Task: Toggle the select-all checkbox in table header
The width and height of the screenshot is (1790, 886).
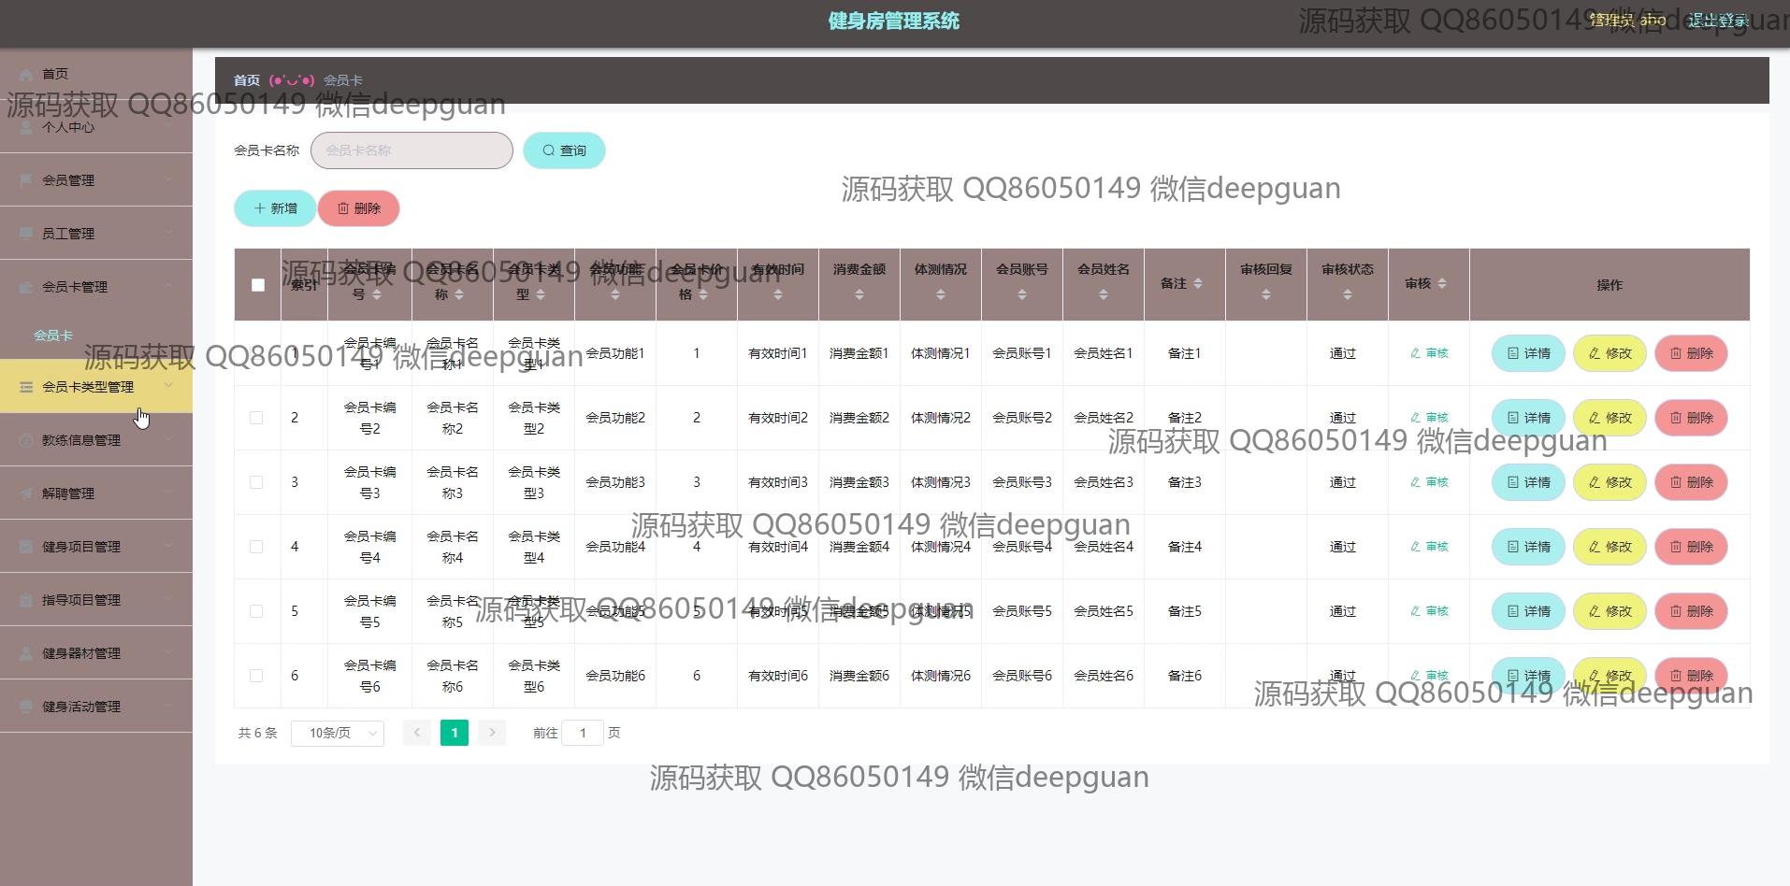Action: (x=258, y=285)
